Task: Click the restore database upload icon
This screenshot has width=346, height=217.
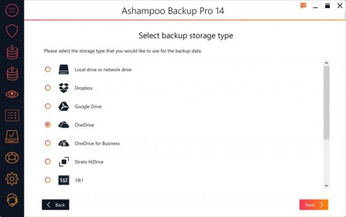Action: coord(12,73)
